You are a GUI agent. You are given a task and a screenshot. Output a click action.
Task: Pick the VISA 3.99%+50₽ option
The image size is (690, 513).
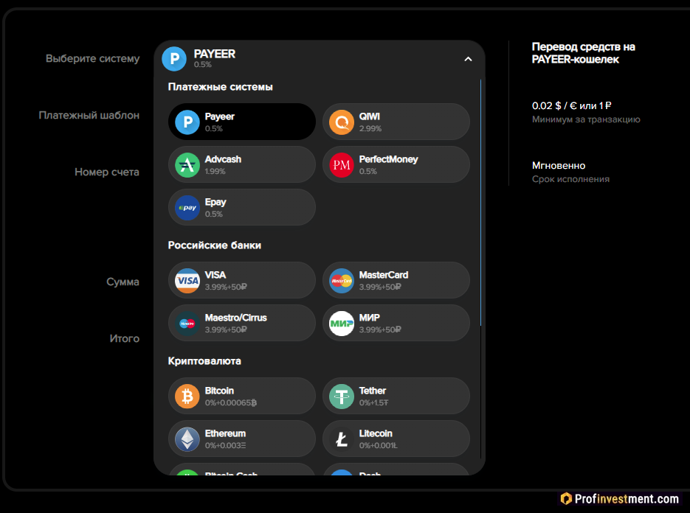(x=242, y=280)
